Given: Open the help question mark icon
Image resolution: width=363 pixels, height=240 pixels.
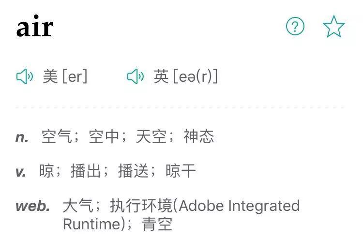Looking at the screenshot, I should [x=295, y=26].
